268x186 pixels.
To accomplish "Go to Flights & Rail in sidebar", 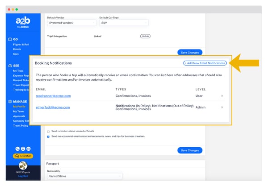I will pyautogui.click(x=22, y=44).
